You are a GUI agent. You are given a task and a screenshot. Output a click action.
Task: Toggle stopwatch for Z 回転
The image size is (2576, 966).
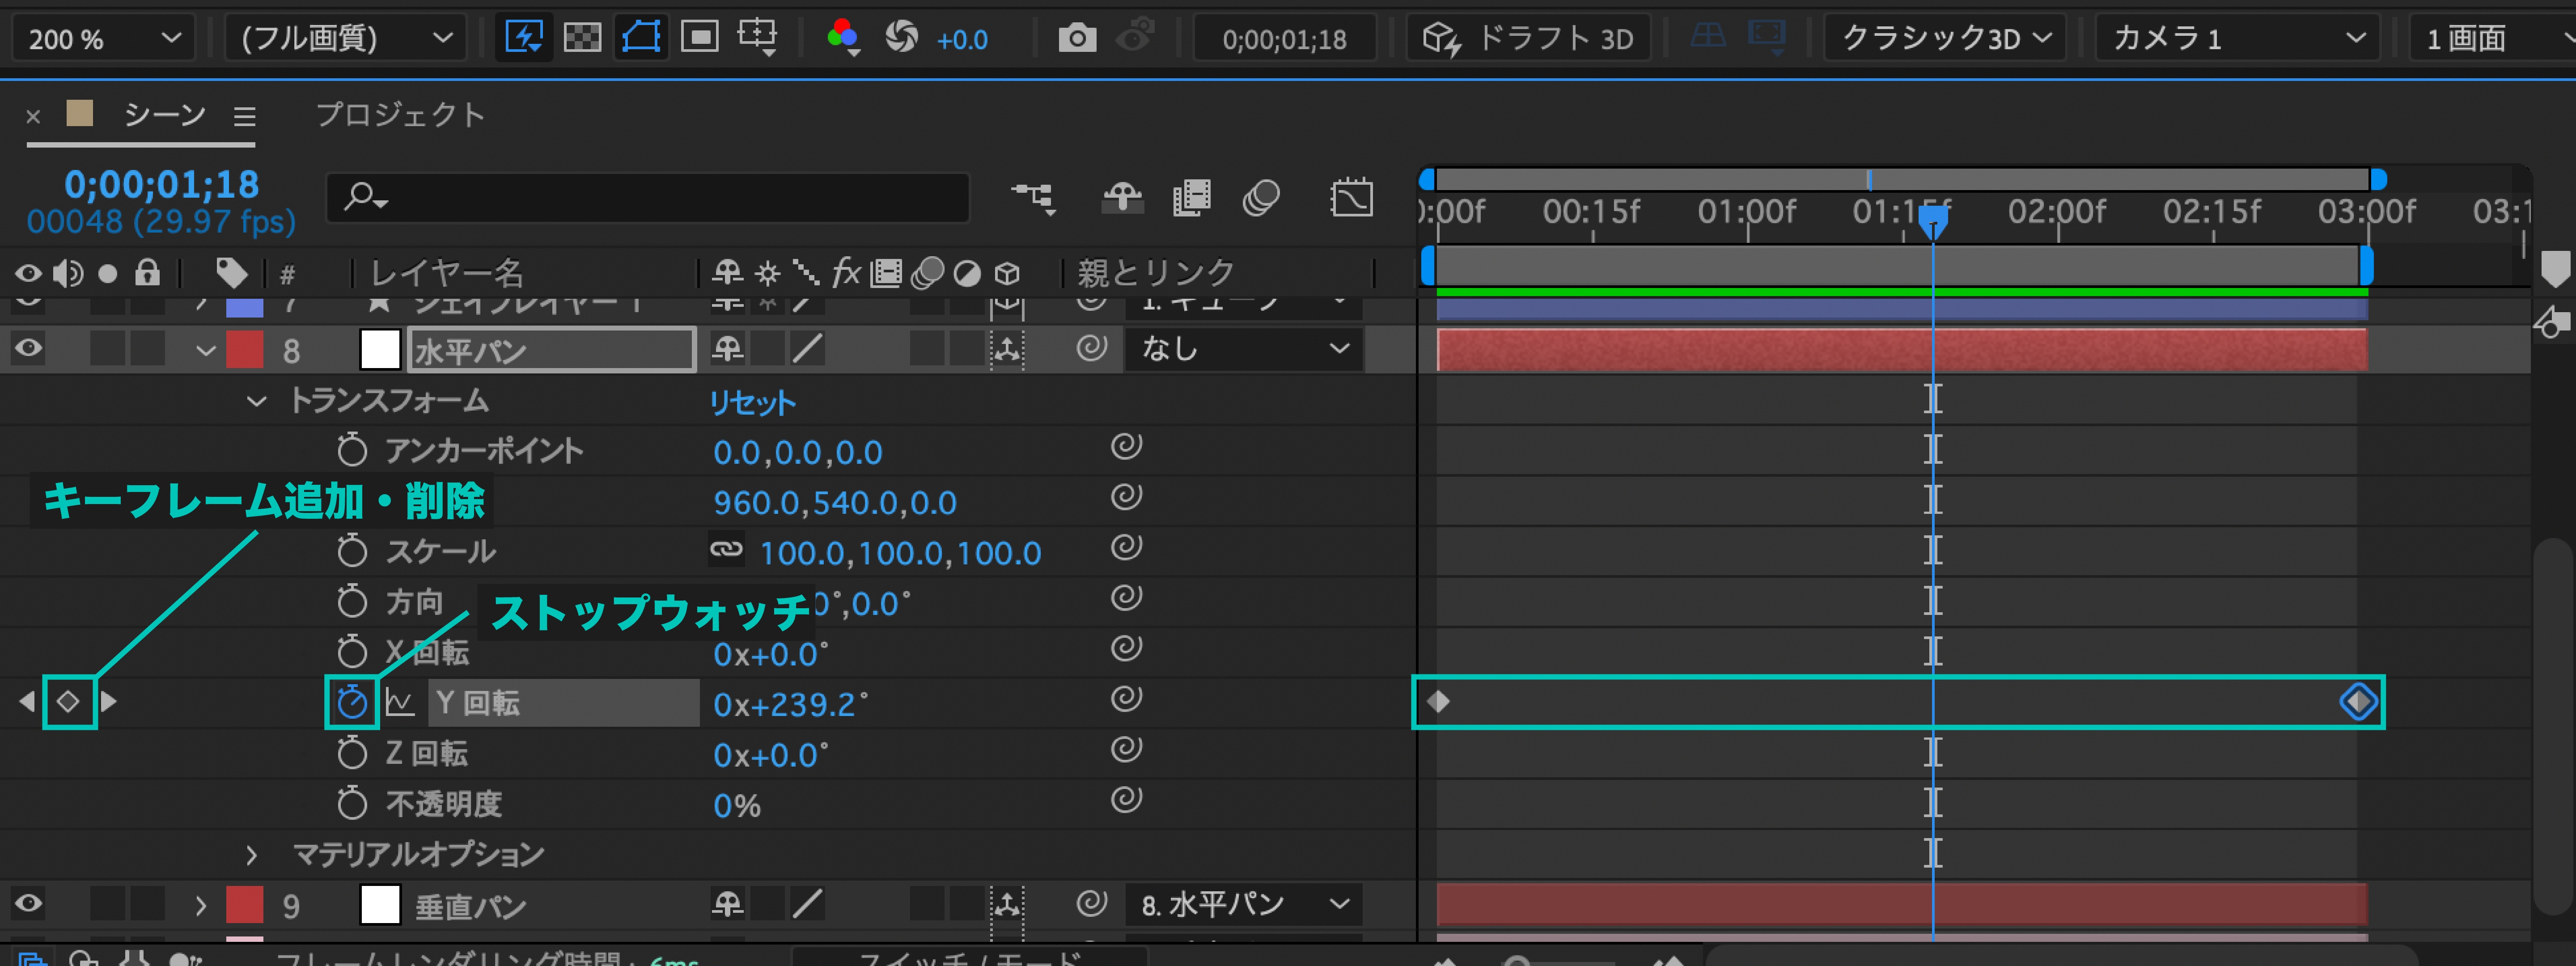[x=351, y=753]
